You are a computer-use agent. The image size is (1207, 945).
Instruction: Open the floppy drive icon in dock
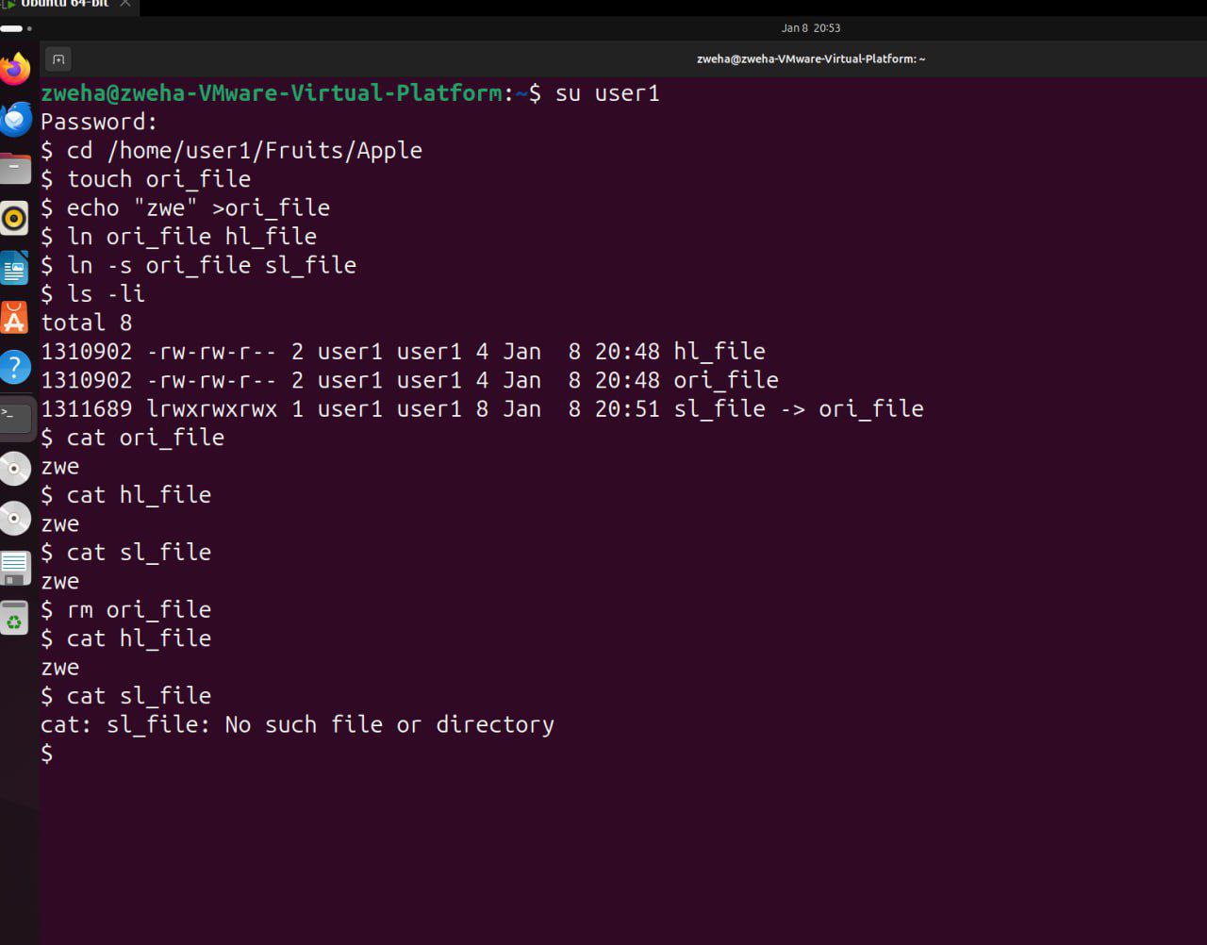15,568
